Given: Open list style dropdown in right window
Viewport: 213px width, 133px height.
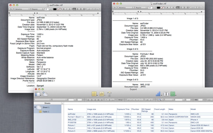Looking at the screenshot, I should (199, 8).
